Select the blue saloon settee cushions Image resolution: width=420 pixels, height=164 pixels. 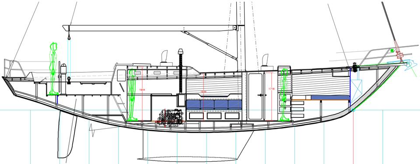pyautogui.click(x=214, y=104)
